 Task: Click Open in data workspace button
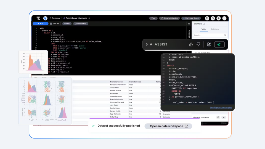(x=168, y=126)
